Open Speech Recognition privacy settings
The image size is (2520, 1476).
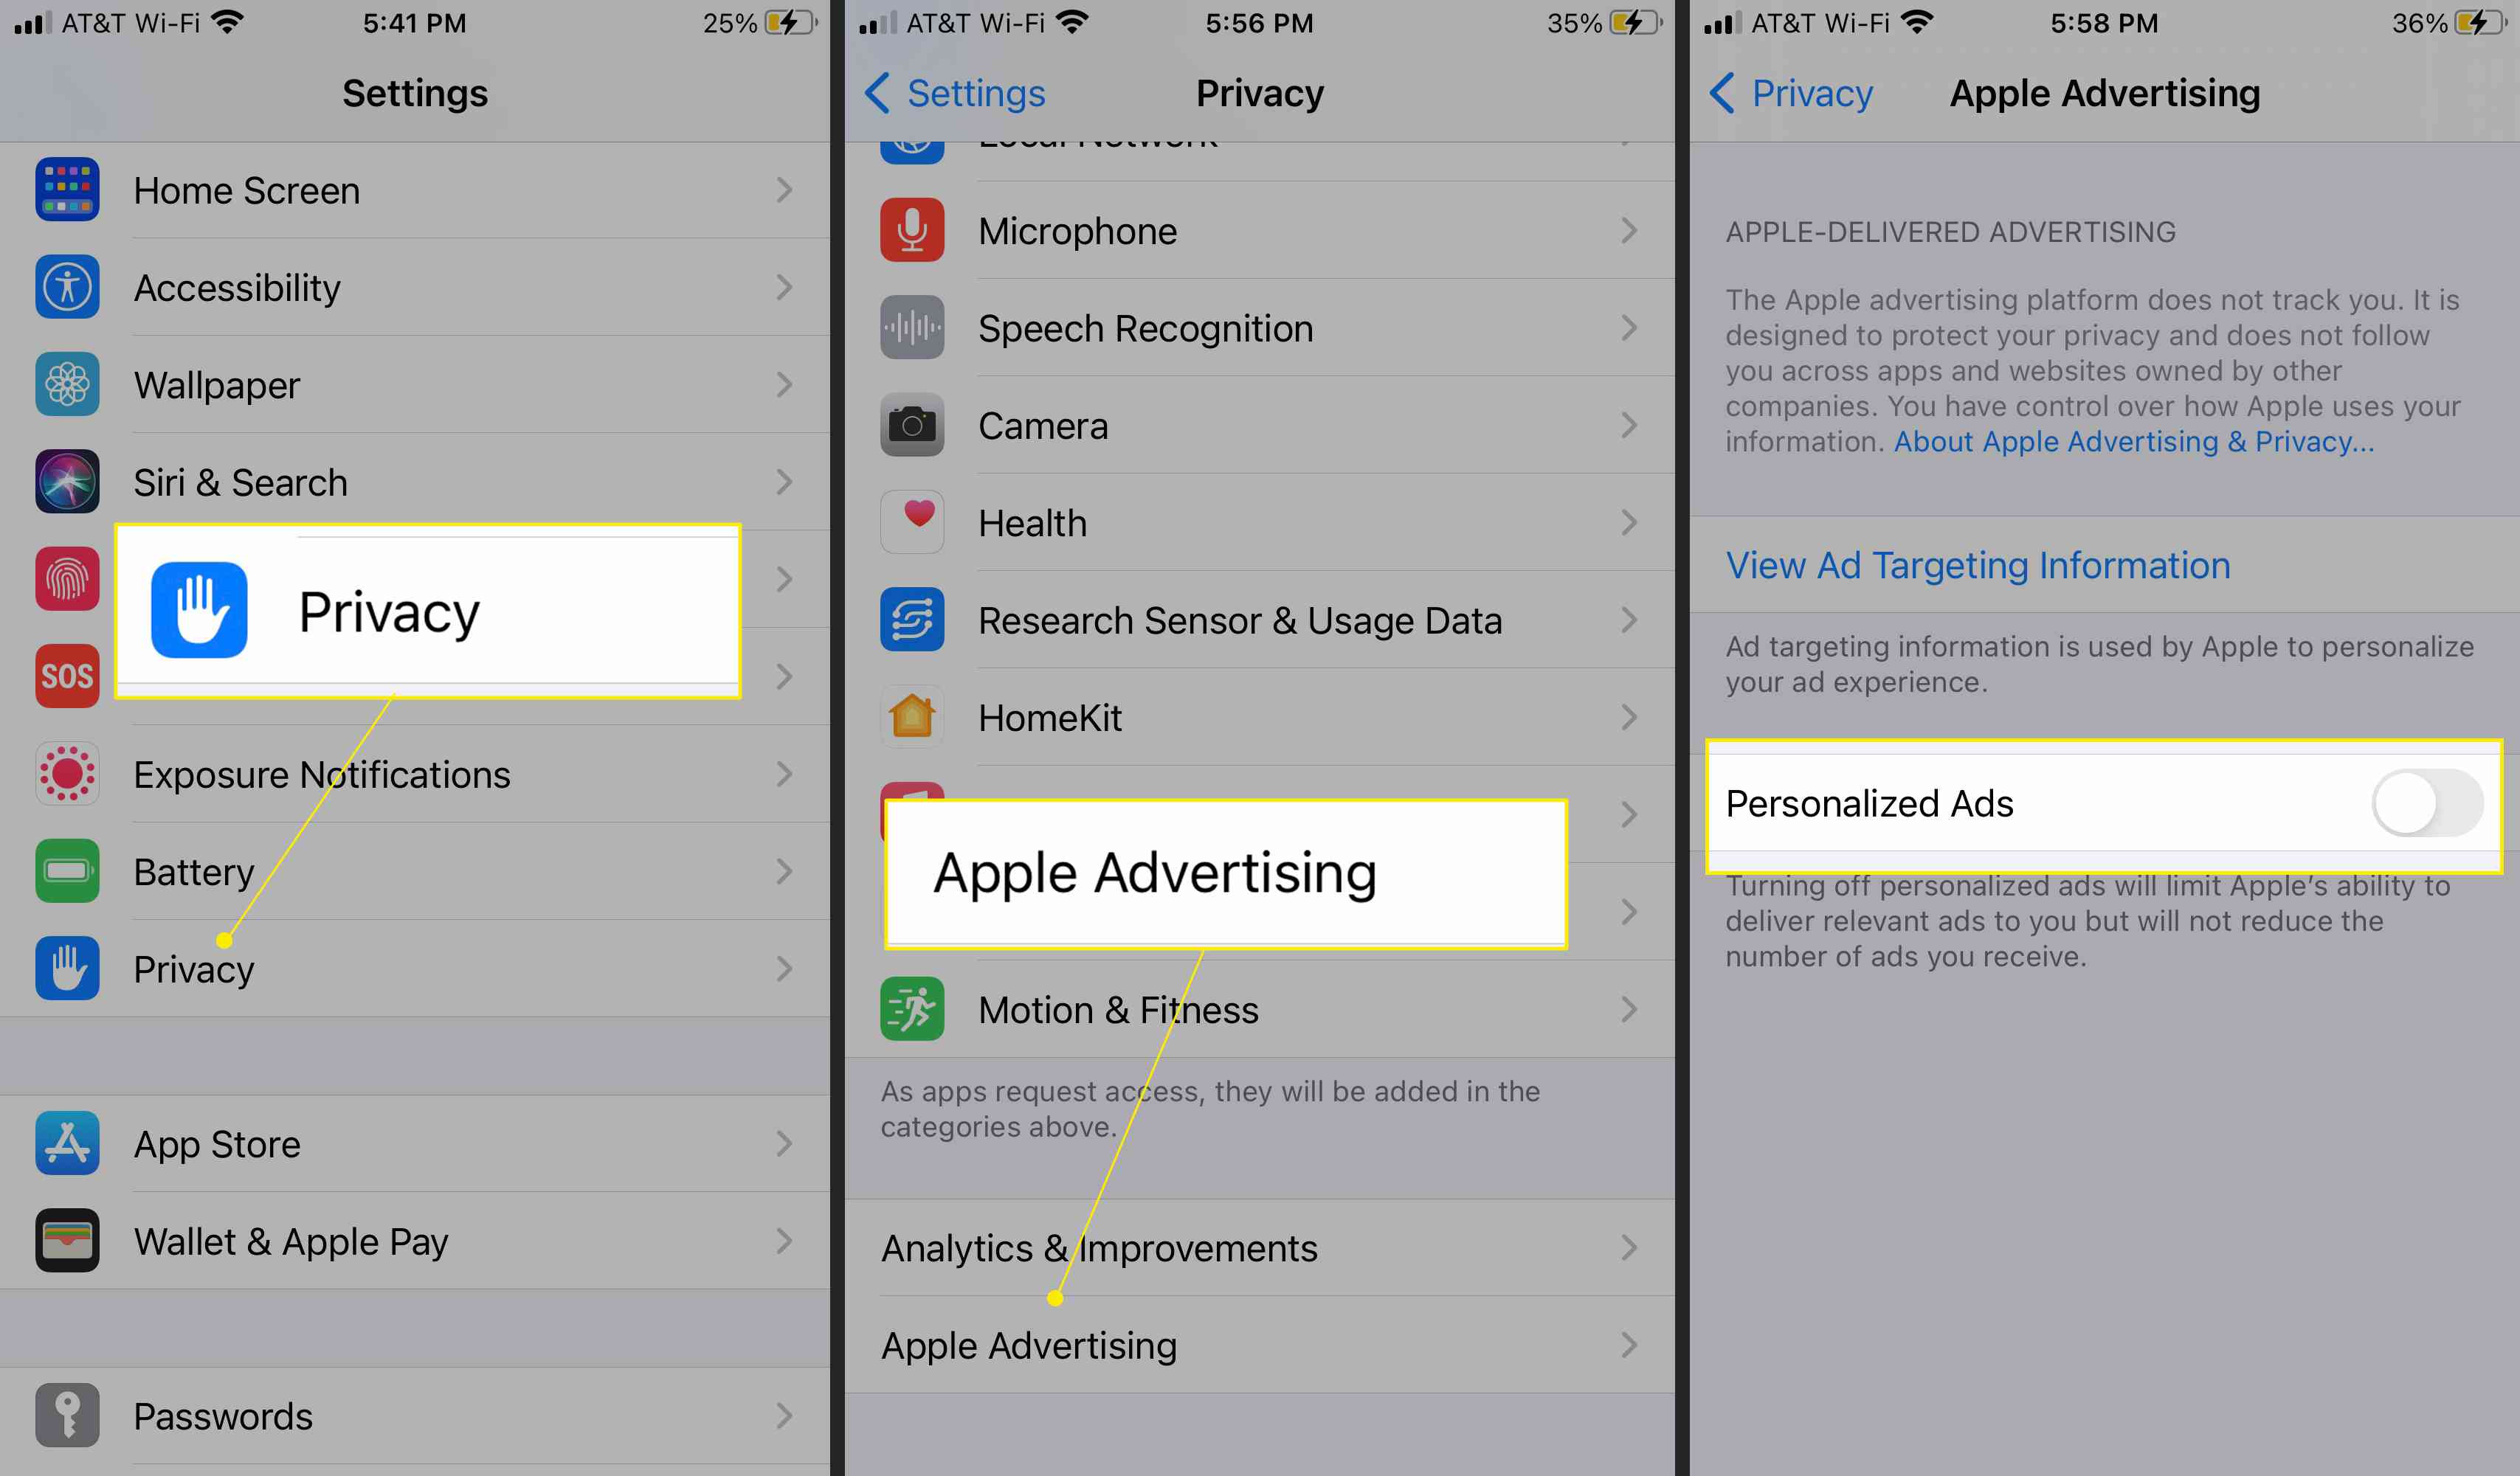tap(1258, 327)
